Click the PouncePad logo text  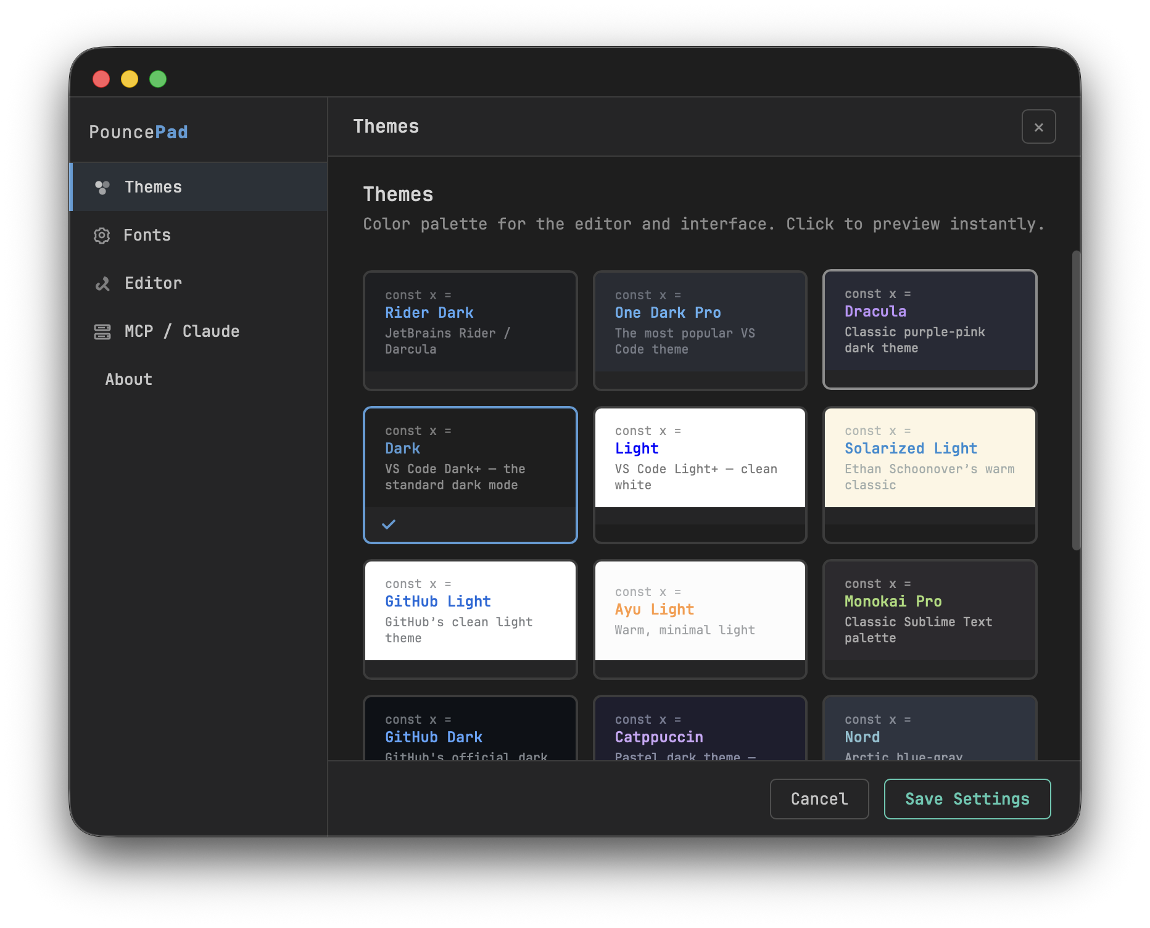point(138,132)
